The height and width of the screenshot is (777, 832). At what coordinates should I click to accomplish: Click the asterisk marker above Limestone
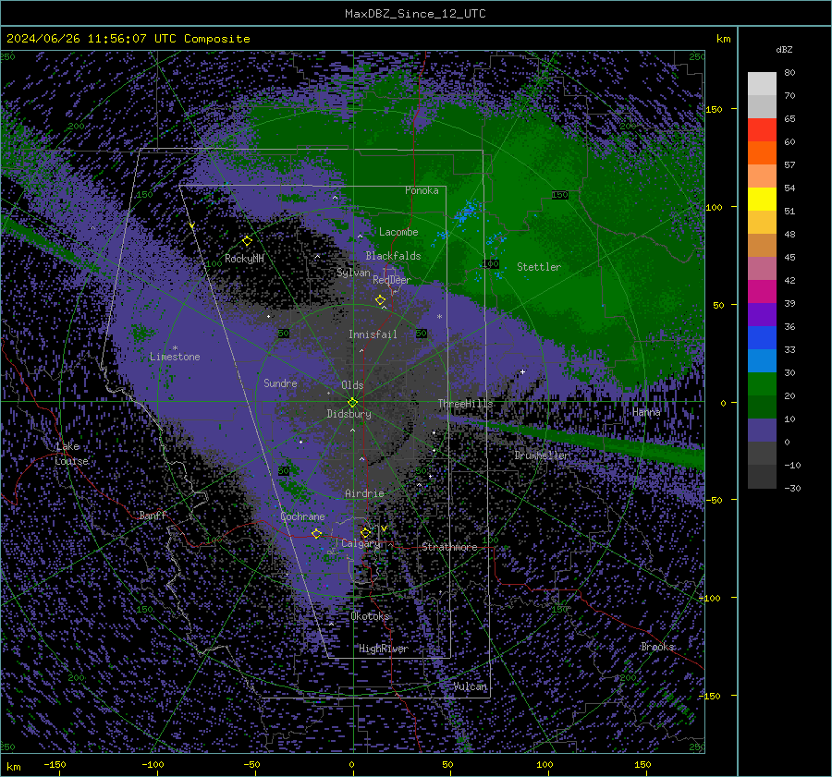click(175, 348)
